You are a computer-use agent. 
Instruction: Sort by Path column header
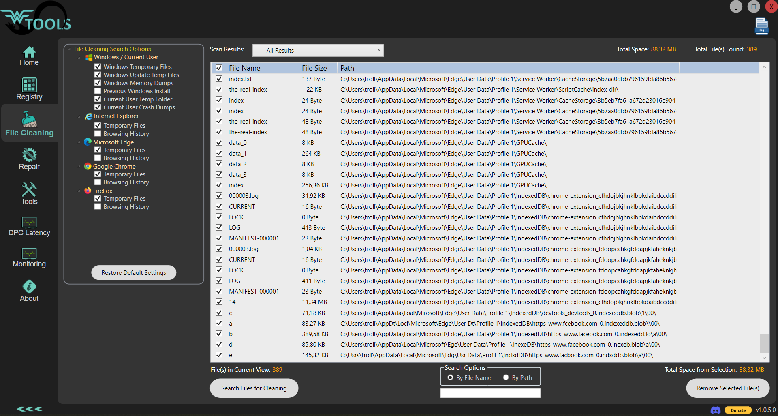(x=508, y=68)
